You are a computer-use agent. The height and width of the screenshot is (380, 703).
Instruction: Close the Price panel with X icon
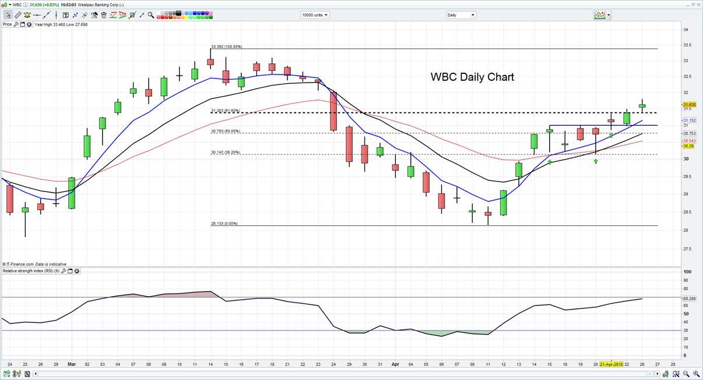pyautogui.click(x=29, y=24)
